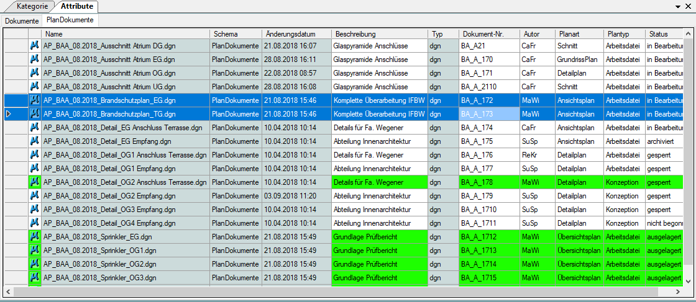This screenshot has height=302, width=696.
Task: Click file icon of Detail_OG1 Anschluss Terrasse.dgn
Action: click(x=35, y=156)
